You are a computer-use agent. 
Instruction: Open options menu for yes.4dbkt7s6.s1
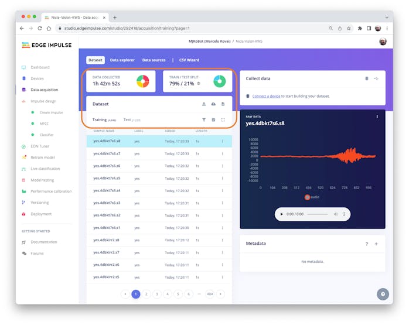click(x=223, y=228)
